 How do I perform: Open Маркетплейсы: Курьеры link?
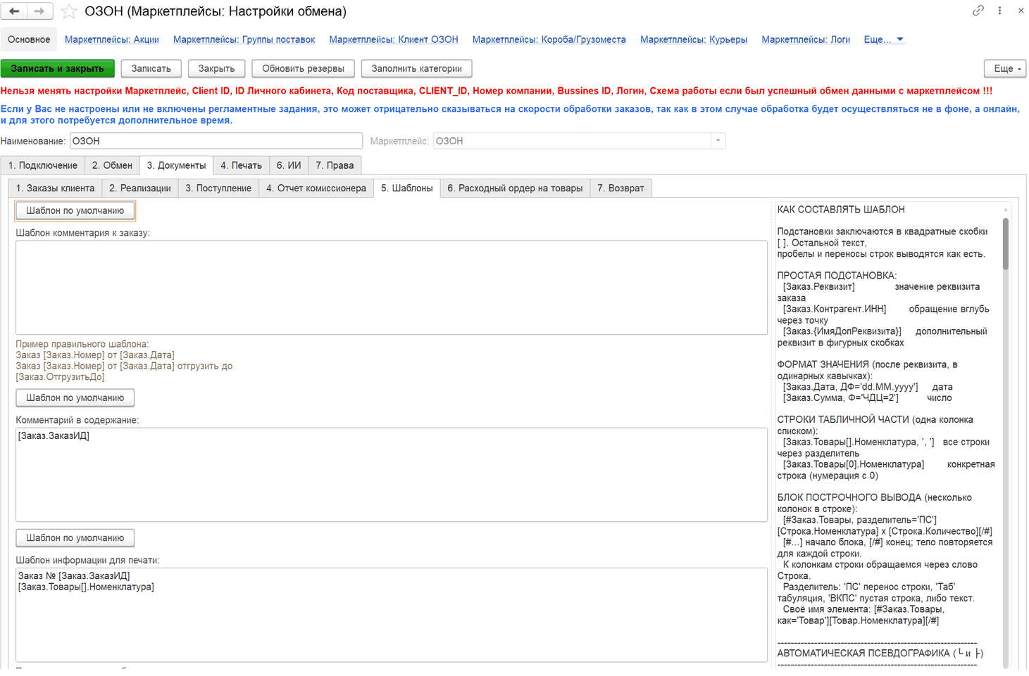click(694, 39)
